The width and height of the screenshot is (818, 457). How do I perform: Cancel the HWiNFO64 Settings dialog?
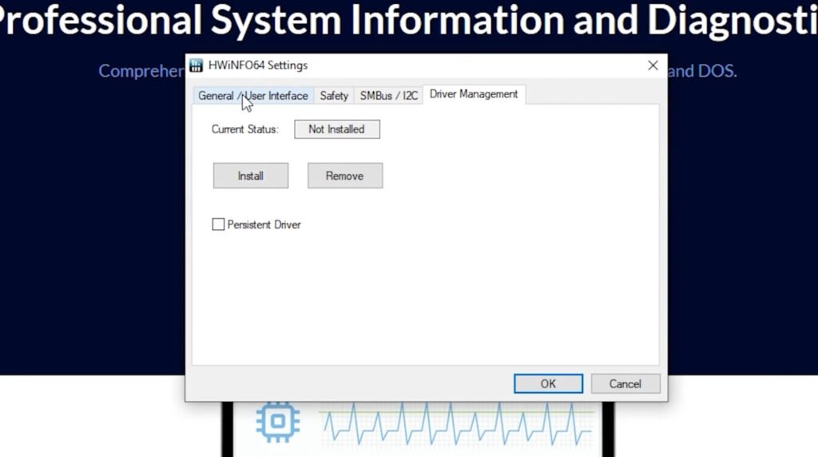[625, 383]
